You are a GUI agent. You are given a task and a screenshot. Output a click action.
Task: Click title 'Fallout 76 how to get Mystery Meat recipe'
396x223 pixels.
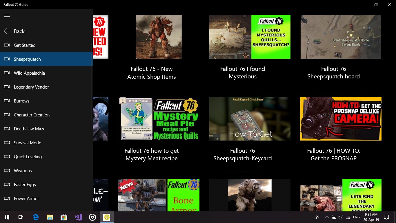pyautogui.click(x=152, y=154)
